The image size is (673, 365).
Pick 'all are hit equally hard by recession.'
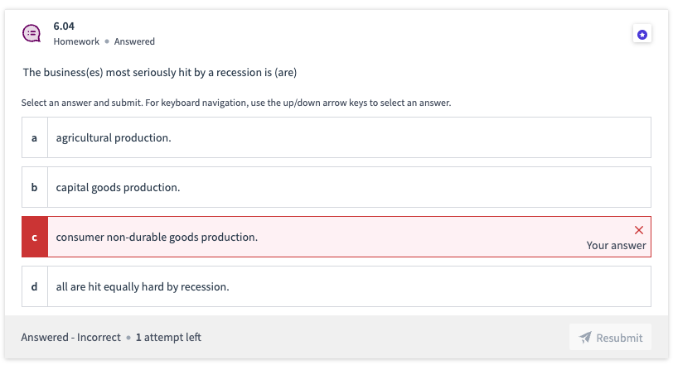[142, 286]
